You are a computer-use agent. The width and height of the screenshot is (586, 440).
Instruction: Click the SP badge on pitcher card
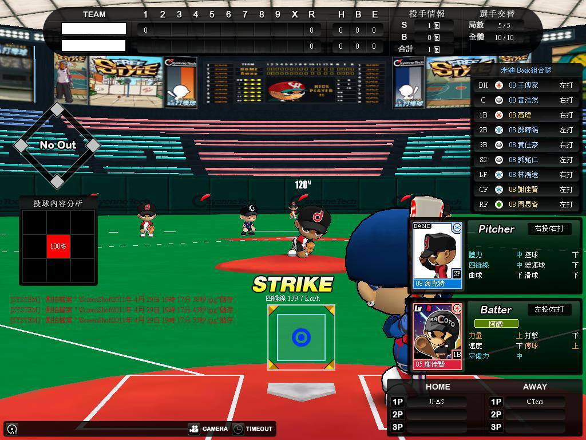coord(457,274)
